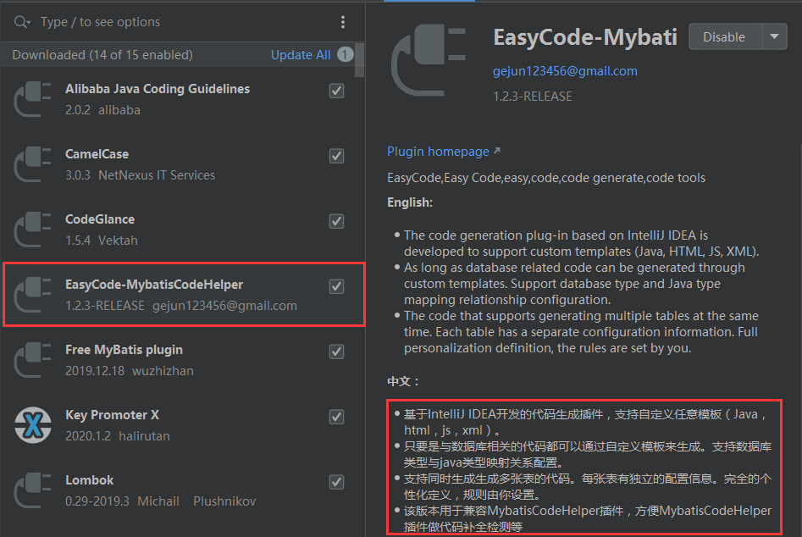Disable Alibaba Java Coding Guidelines checkbox
The image size is (802, 537).
336,91
